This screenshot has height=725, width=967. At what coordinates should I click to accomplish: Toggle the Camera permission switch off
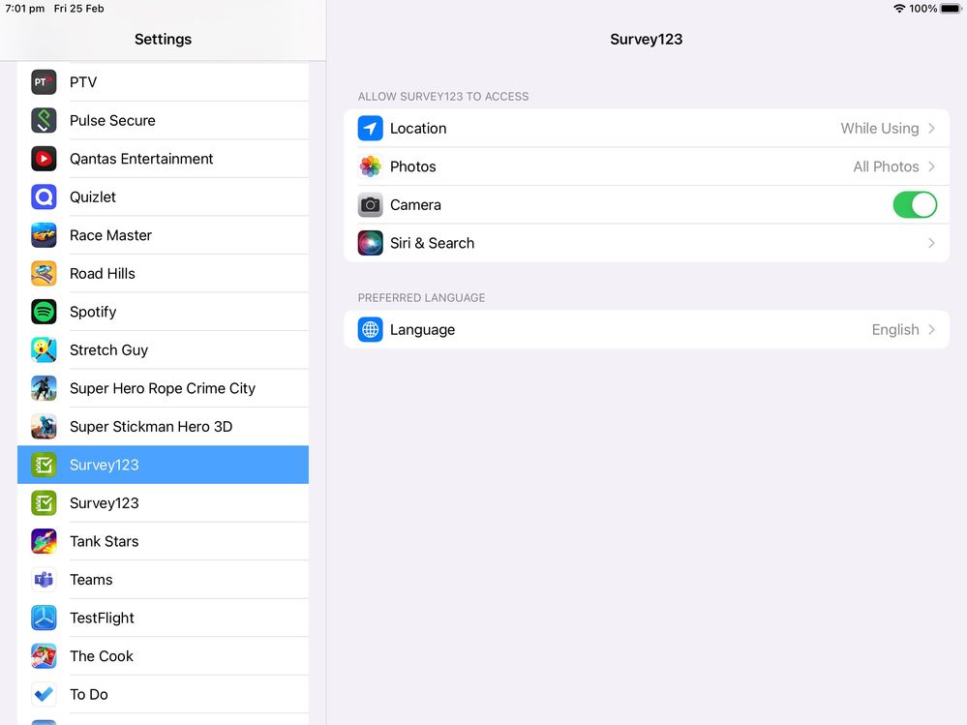(914, 204)
